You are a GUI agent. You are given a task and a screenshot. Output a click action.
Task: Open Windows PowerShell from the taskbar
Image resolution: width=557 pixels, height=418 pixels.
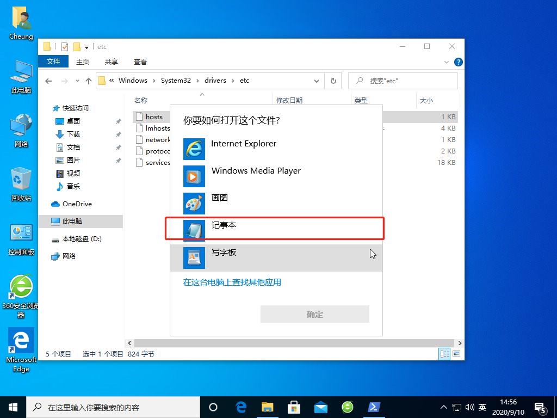(374, 407)
